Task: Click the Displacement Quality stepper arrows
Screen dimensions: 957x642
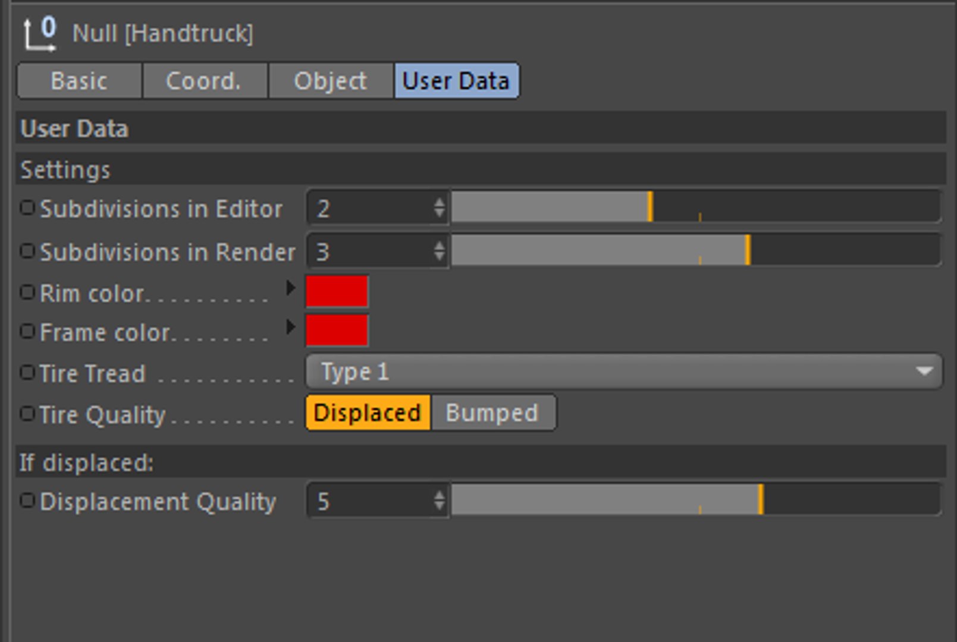Action: 439,501
